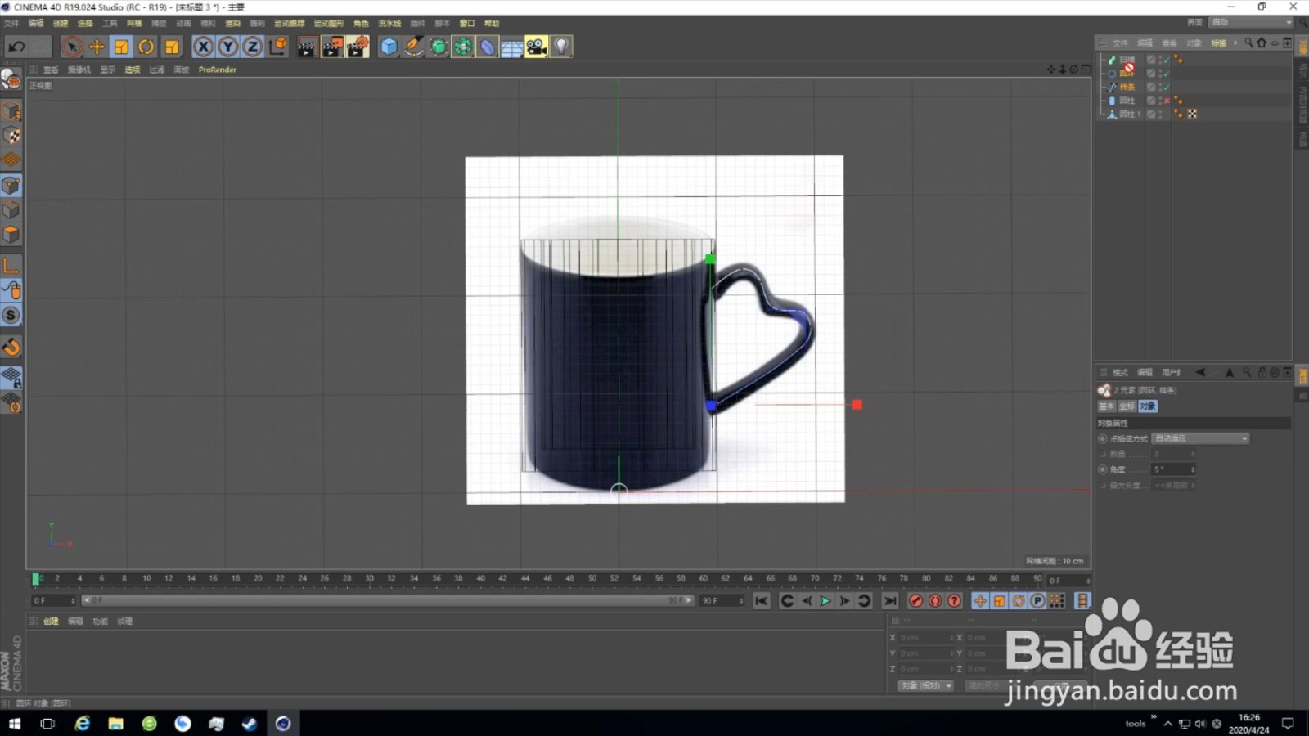Click the Camera icon in the toolbar
Screen dimensions: 1309x736
(538, 47)
